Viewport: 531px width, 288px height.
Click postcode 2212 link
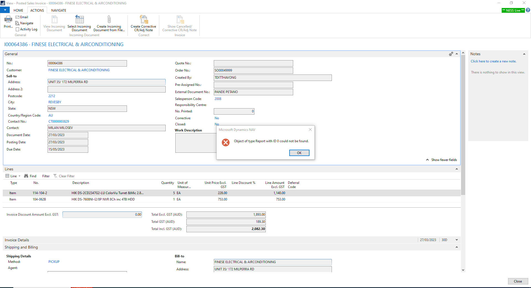coord(52,96)
